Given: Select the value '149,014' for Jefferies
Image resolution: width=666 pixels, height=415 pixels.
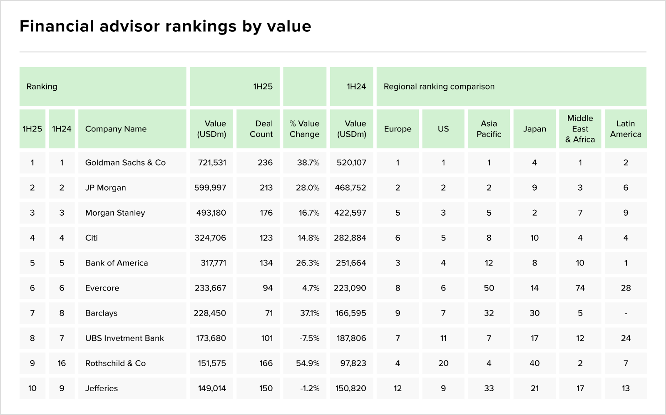Looking at the screenshot, I should coord(211,388).
